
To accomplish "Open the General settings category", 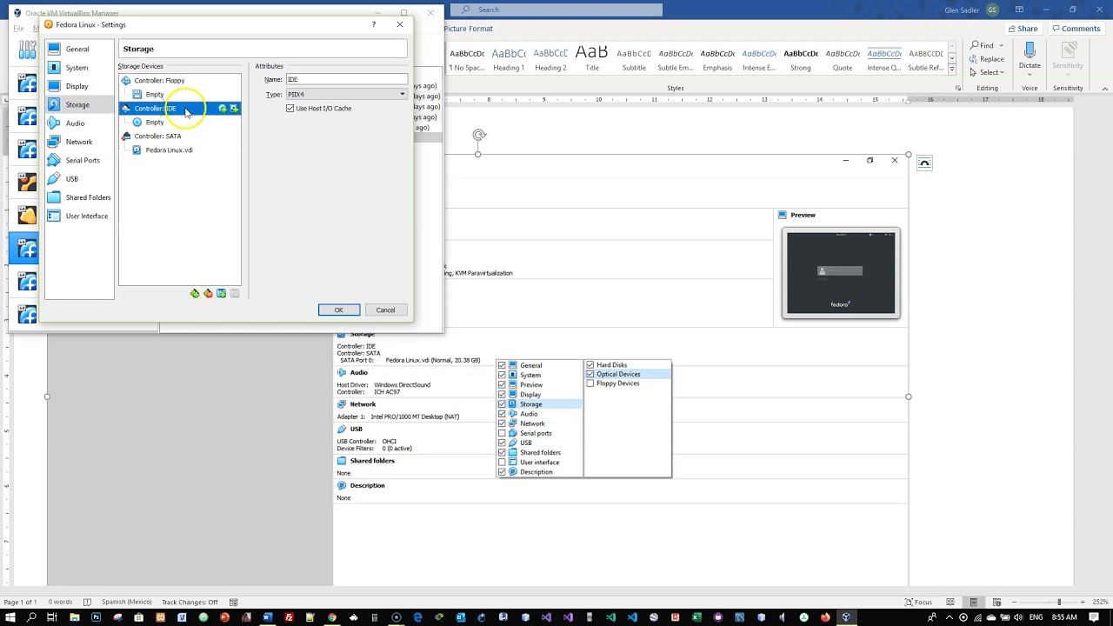I will 79,49.
